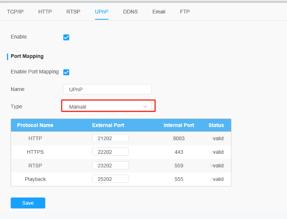Click the Status column header
The width and height of the screenshot is (287, 219).
216,125
